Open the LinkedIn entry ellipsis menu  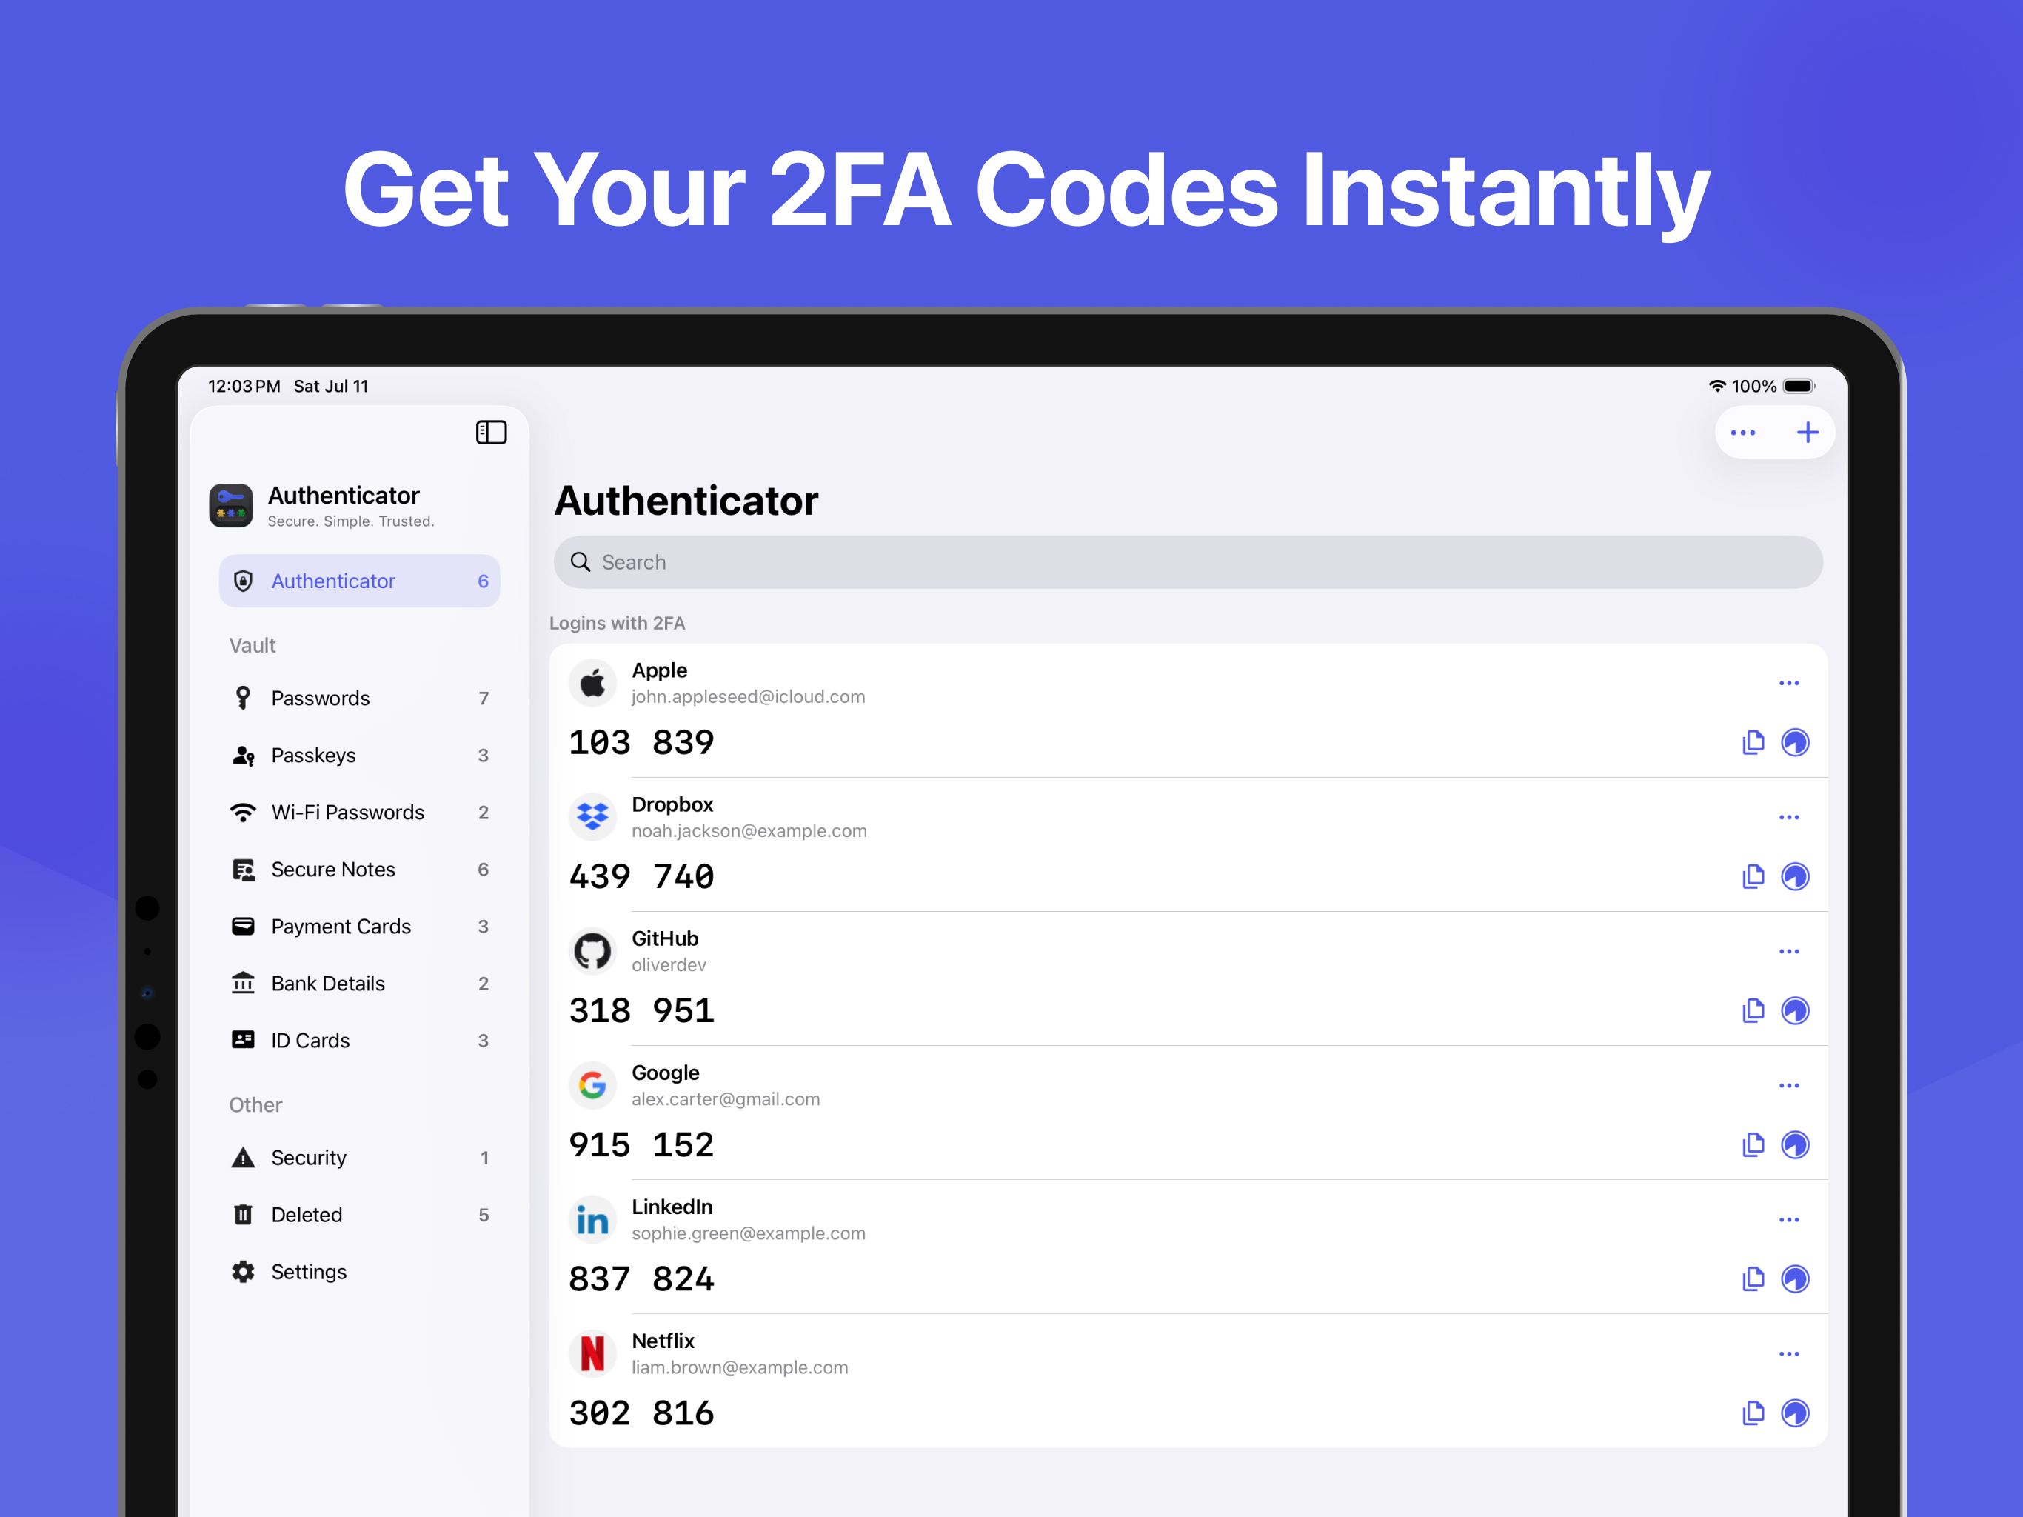1789,1220
